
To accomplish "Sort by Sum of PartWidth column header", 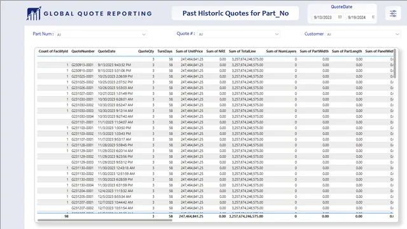I will 314,51.
